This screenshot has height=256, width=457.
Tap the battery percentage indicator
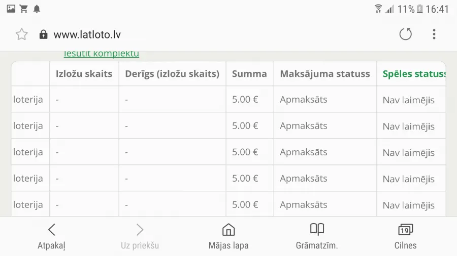click(406, 9)
